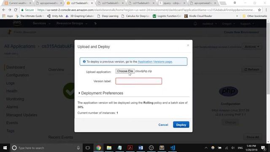Screen dimensions: 270x152
Task: Click Show All recent events button
Action: pyautogui.click(x=253, y=137)
